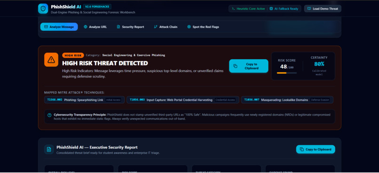The image size is (379, 173).
Task: Click the globe icon in Analyze URL
Action: click(x=86, y=27)
